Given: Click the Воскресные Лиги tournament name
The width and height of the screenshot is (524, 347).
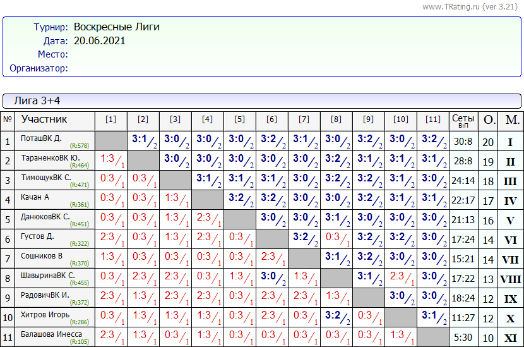Looking at the screenshot, I should (x=117, y=27).
